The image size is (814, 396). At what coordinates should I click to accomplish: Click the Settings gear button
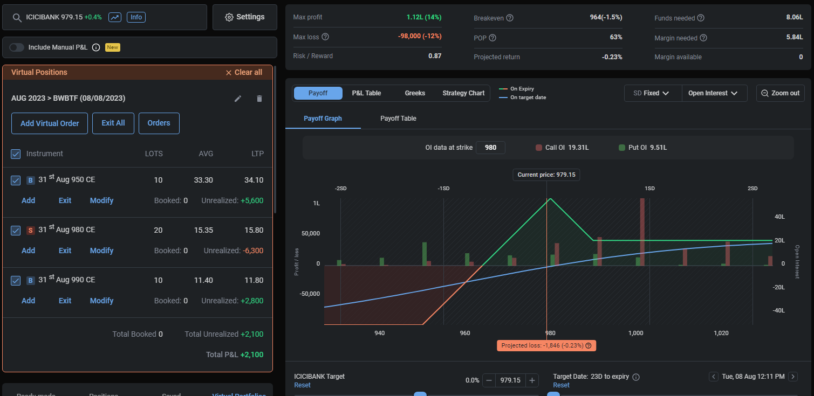245,17
